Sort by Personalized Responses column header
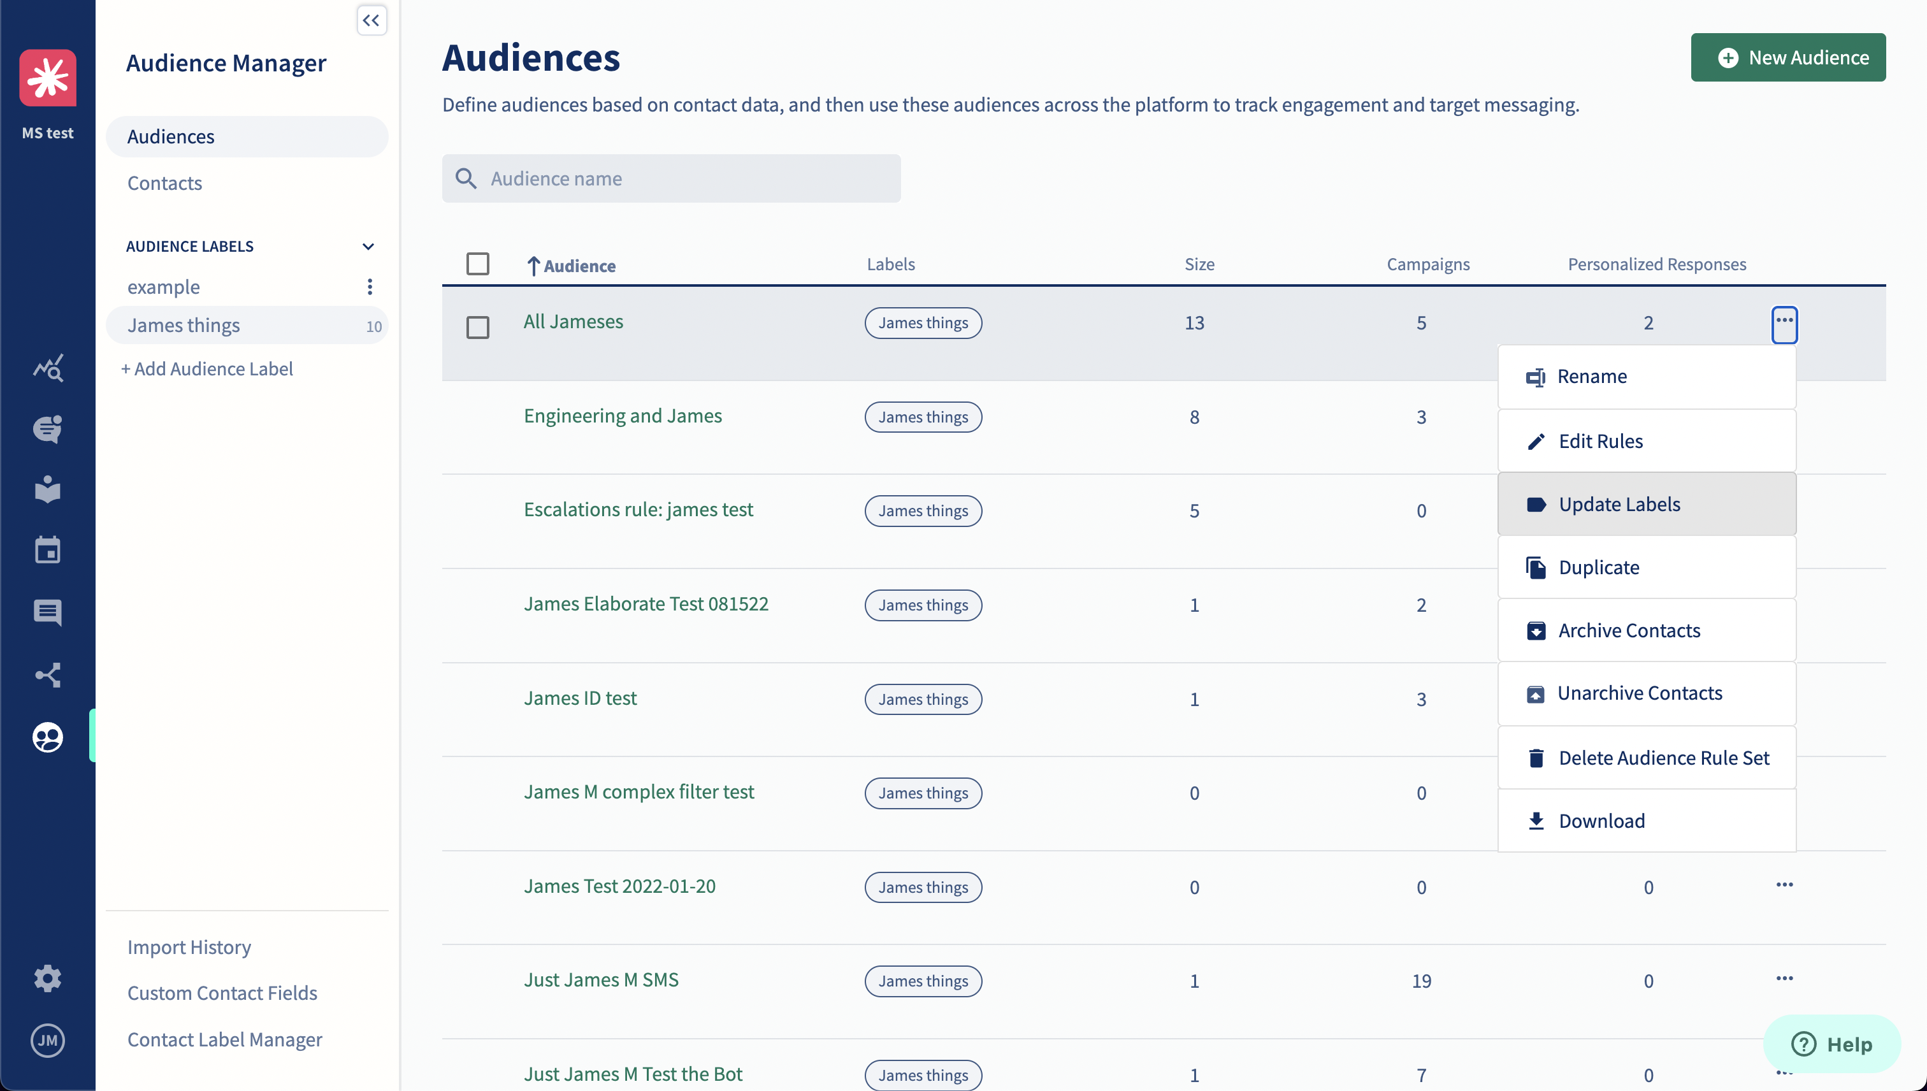 [x=1657, y=264]
